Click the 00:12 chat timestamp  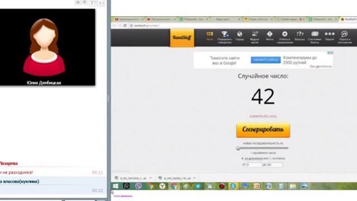(x=97, y=190)
